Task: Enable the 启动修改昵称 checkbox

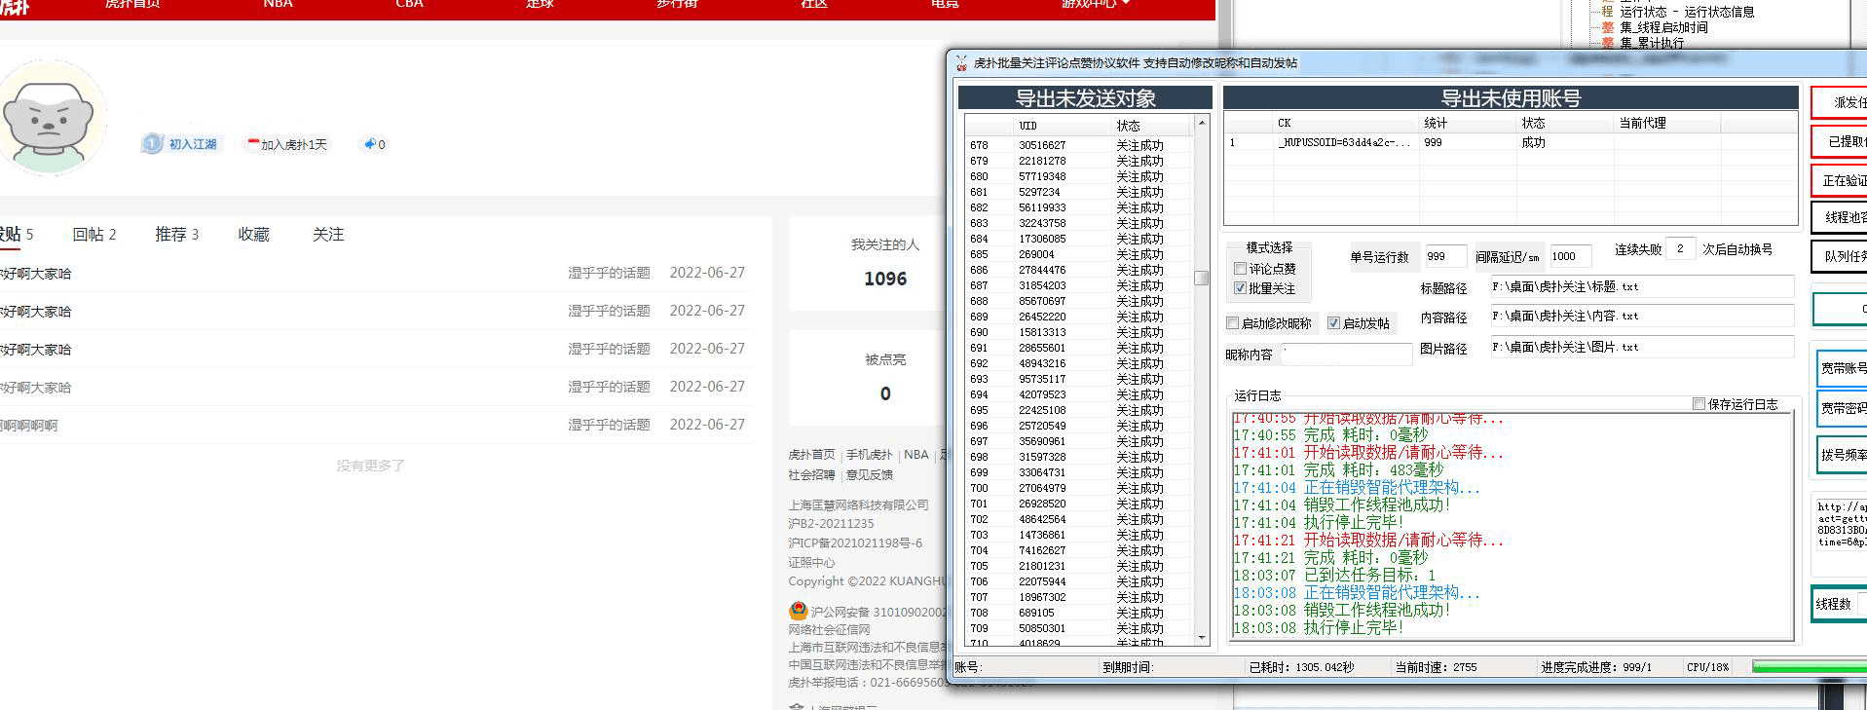Action: (x=1233, y=323)
